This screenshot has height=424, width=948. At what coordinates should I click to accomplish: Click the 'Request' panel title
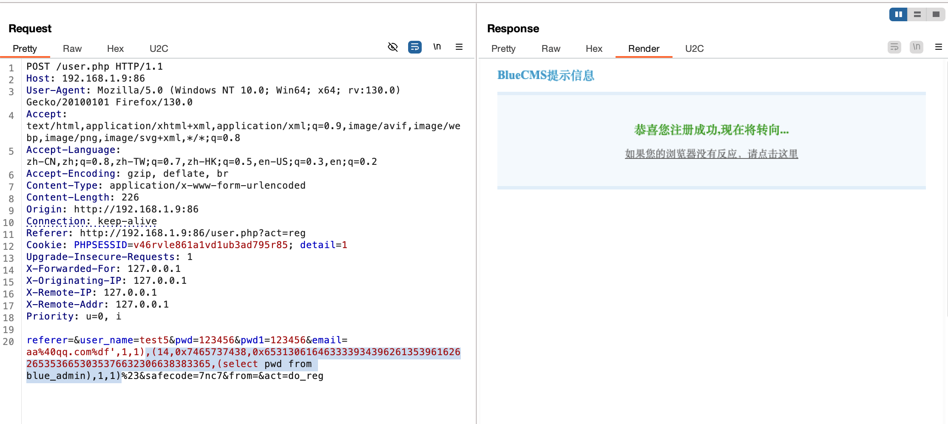[30, 28]
